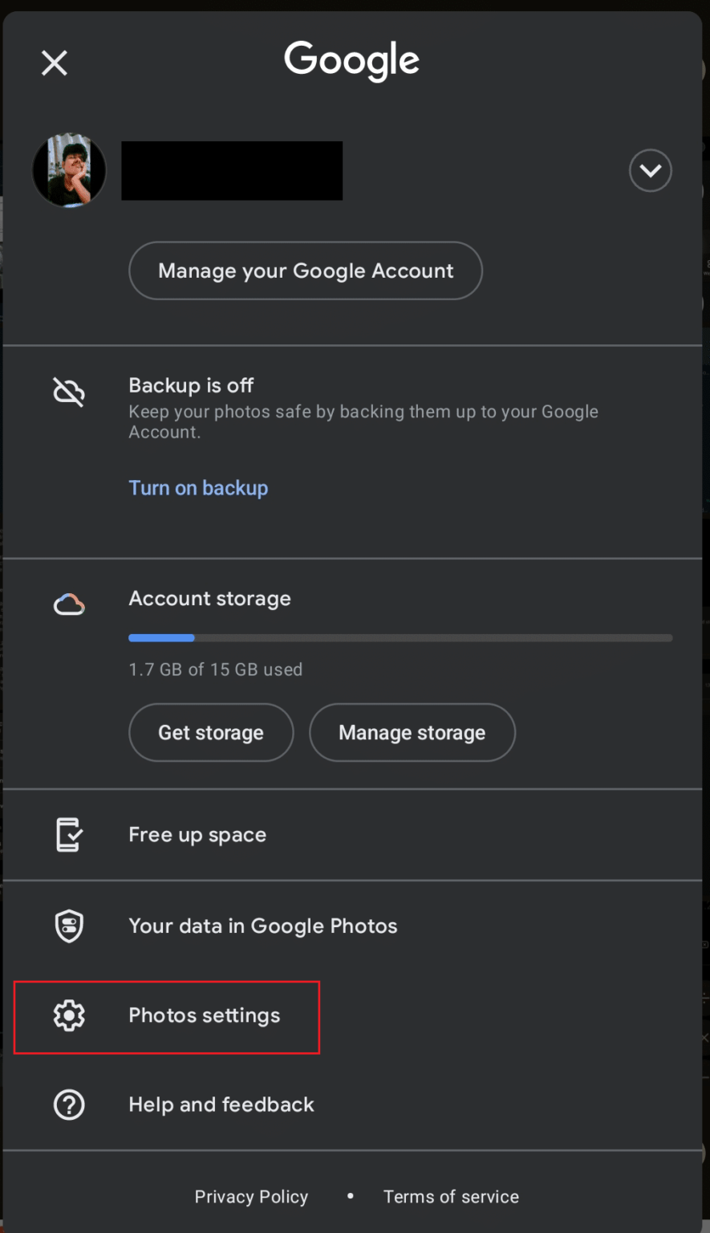Screen dimensions: 710x1233
Task: Open the Privacy Policy link
Action: [251, 1197]
